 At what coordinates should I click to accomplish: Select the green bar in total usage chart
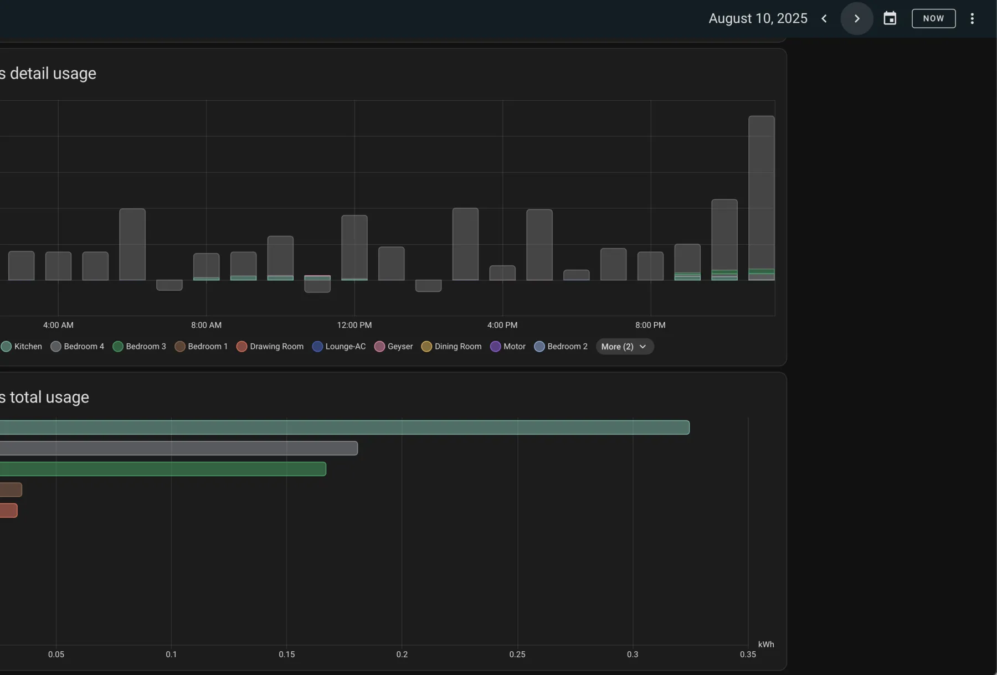click(x=163, y=469)
